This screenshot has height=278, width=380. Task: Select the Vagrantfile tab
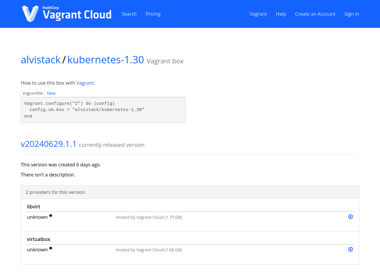tap(33, 93)
